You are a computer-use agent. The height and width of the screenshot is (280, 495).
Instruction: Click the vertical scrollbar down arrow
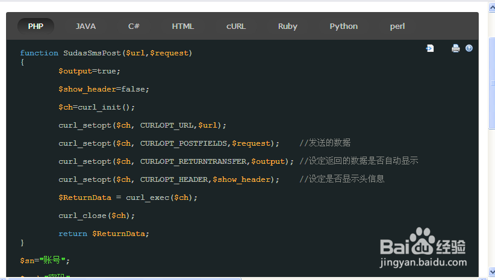point(492,272)
